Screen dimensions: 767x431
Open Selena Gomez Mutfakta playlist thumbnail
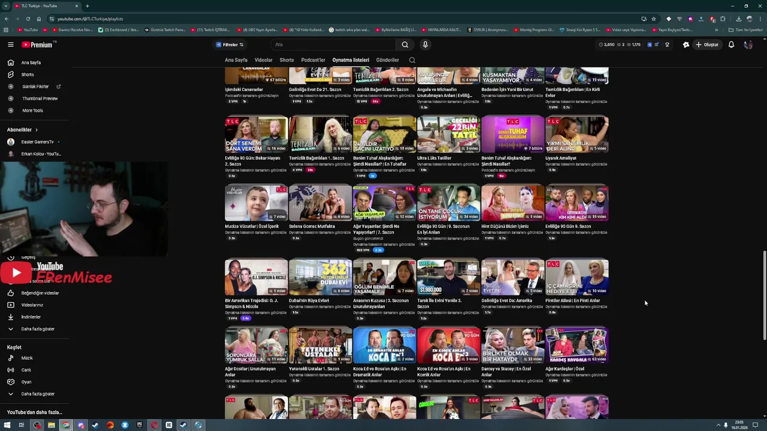321,203
